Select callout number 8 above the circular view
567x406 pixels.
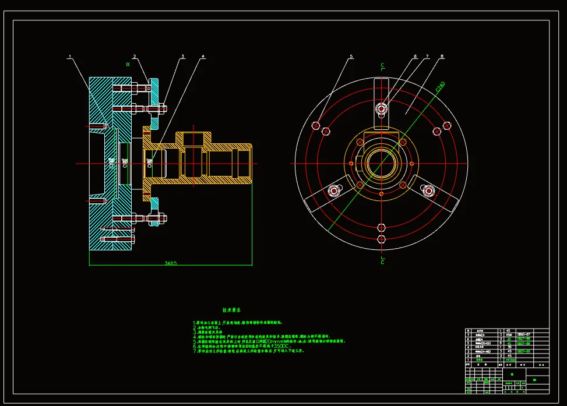point(442,57)
